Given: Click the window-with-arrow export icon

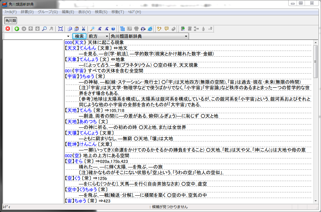Looking at the screenshot, I should pyautogui.click(x=143, y=29).
